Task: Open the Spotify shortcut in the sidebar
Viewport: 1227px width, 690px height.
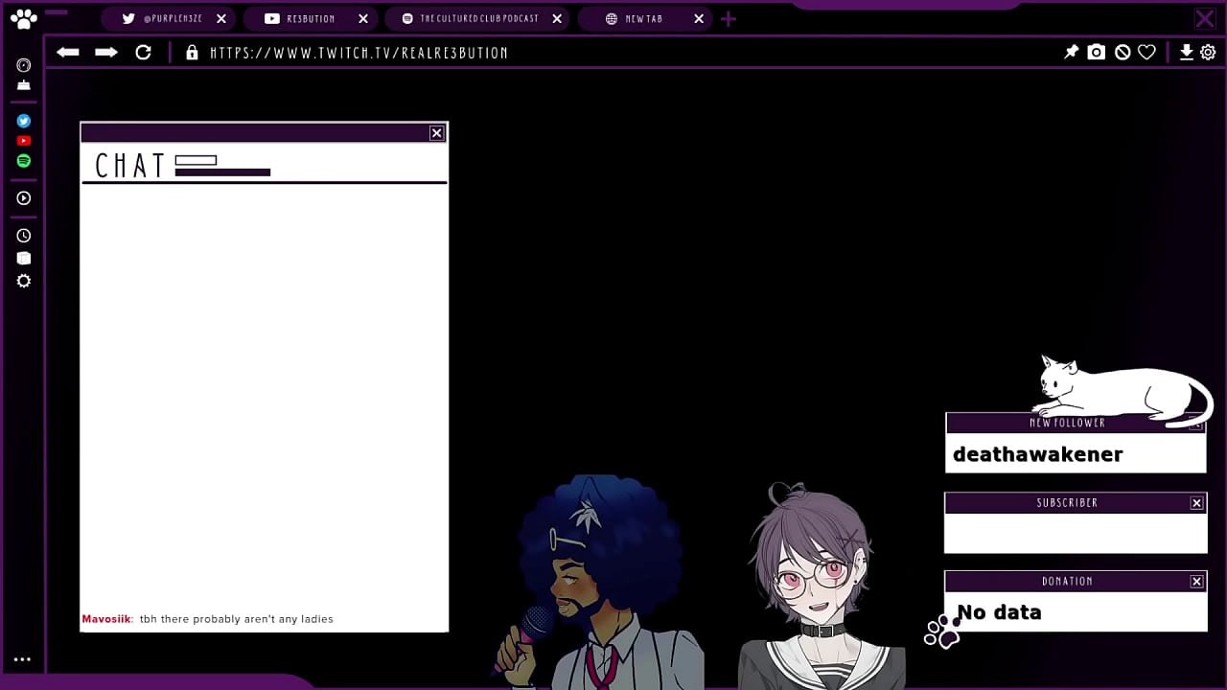Action: point(24,161)
